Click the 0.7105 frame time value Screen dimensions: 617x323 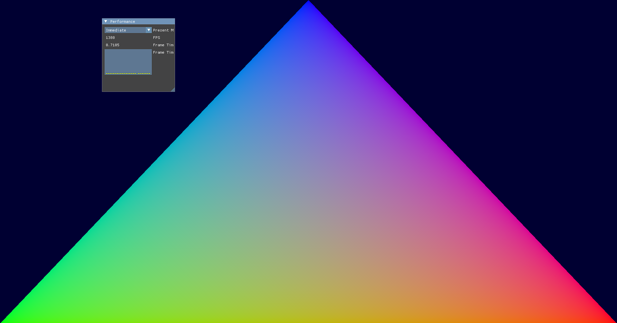[128, 45]
